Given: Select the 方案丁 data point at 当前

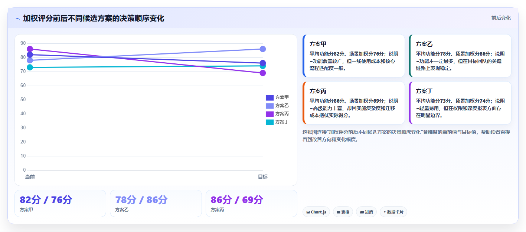Looking at the screenshot, I should tap(30, 67).
